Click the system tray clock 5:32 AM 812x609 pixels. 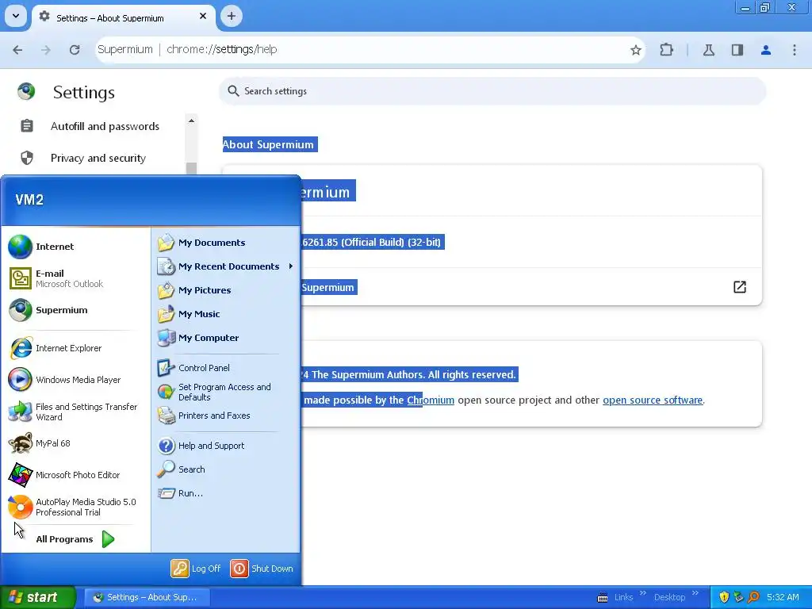(x=783, y=597)
